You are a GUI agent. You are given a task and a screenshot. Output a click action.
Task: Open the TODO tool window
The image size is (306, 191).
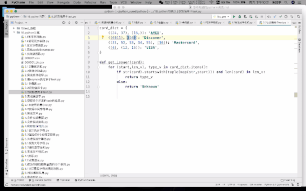pos(18,180)
